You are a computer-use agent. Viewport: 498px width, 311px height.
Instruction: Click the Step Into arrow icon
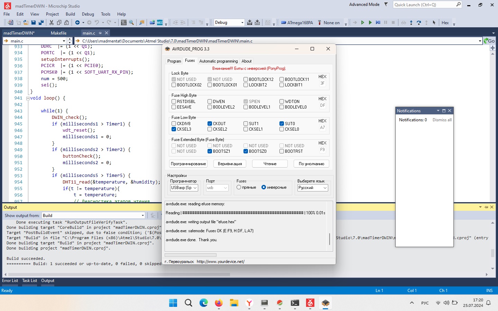tap(411, 22)
